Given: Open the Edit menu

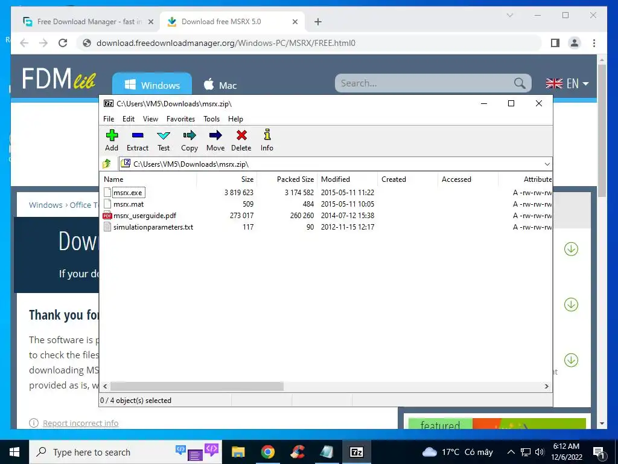Looking at the screenshot, I should coord(129,119).
